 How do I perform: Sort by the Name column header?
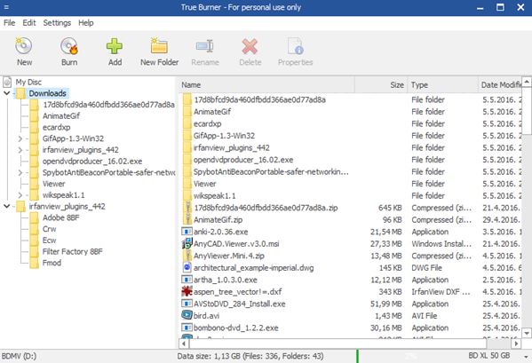click(x=266, y=84)
